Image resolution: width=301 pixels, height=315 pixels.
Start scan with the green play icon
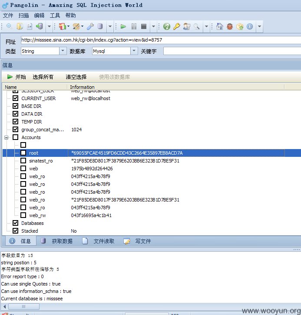pos(123,26)
